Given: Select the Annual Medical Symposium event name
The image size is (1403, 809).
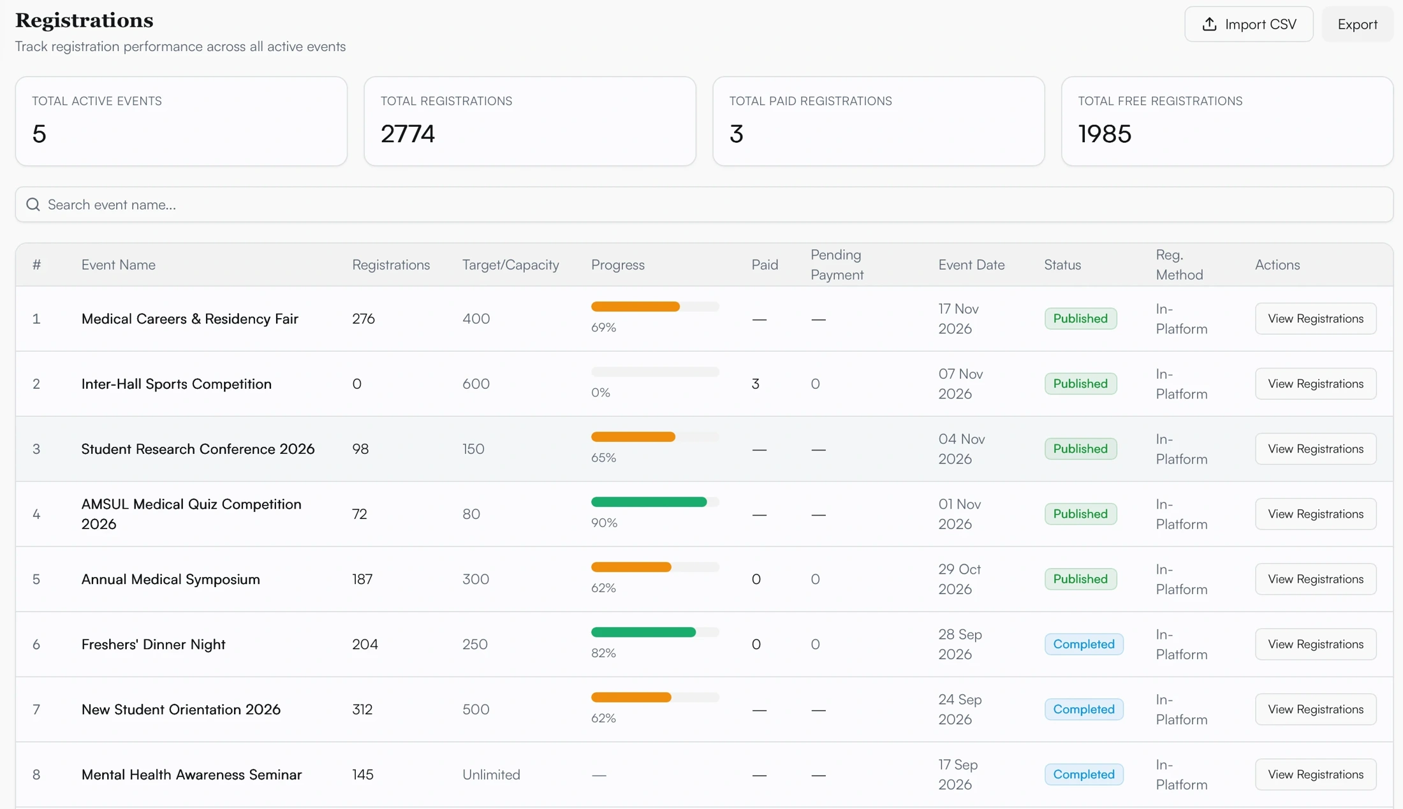Looking at the screenshot, I should tap(171, 579).
